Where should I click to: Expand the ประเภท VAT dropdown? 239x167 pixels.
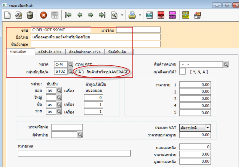[208, 128]
